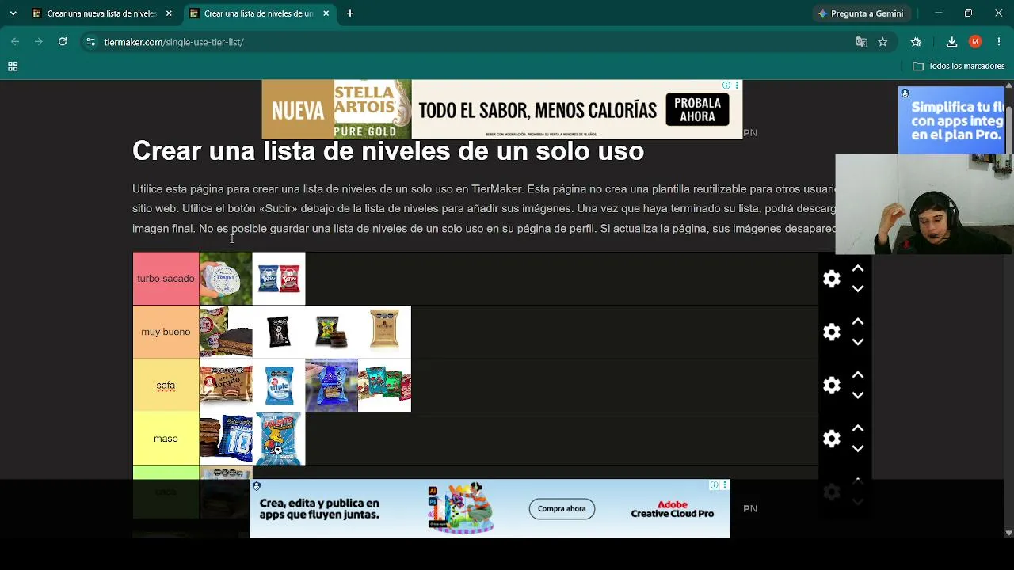Move maso row down
The width and height of the screenshot is (1014, 570).
coord(857,449)
